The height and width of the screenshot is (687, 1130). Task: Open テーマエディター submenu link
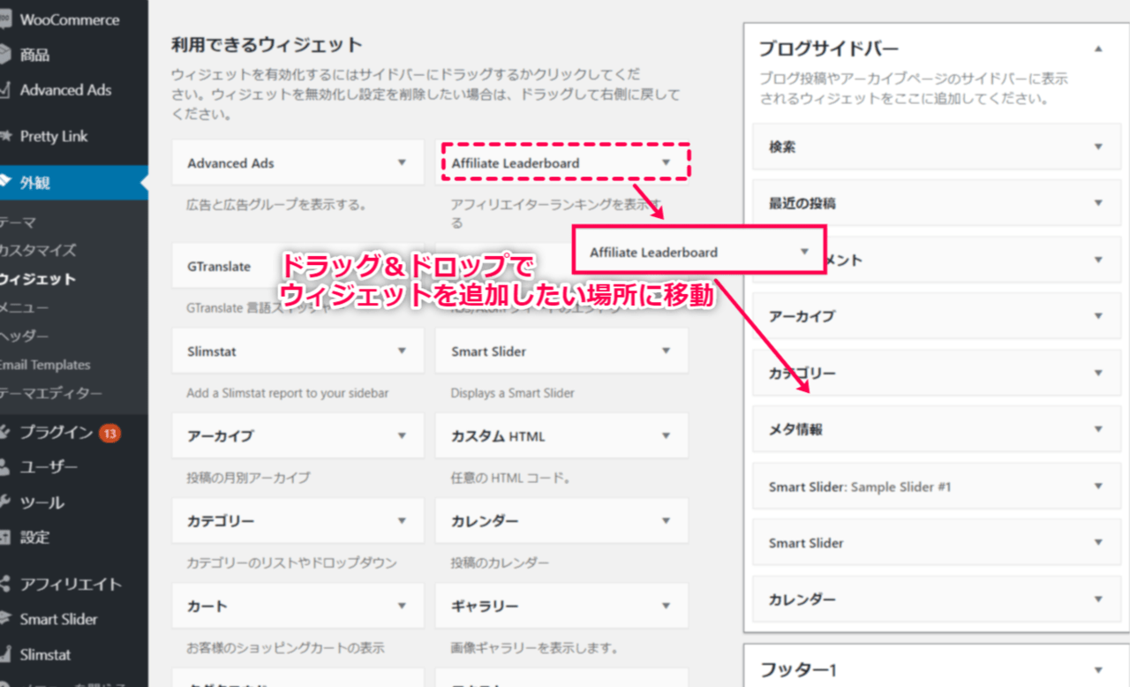coord(51,394)
